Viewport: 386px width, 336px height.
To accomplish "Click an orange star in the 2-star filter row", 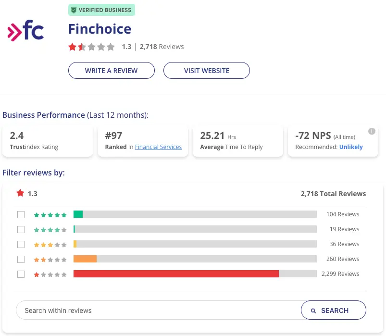I will (x=37, y=259).
